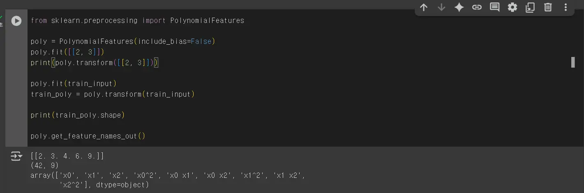Viewport: 584px width, 193px height.
Task: Copy link to this cell
Action: [x=477, y=7]
